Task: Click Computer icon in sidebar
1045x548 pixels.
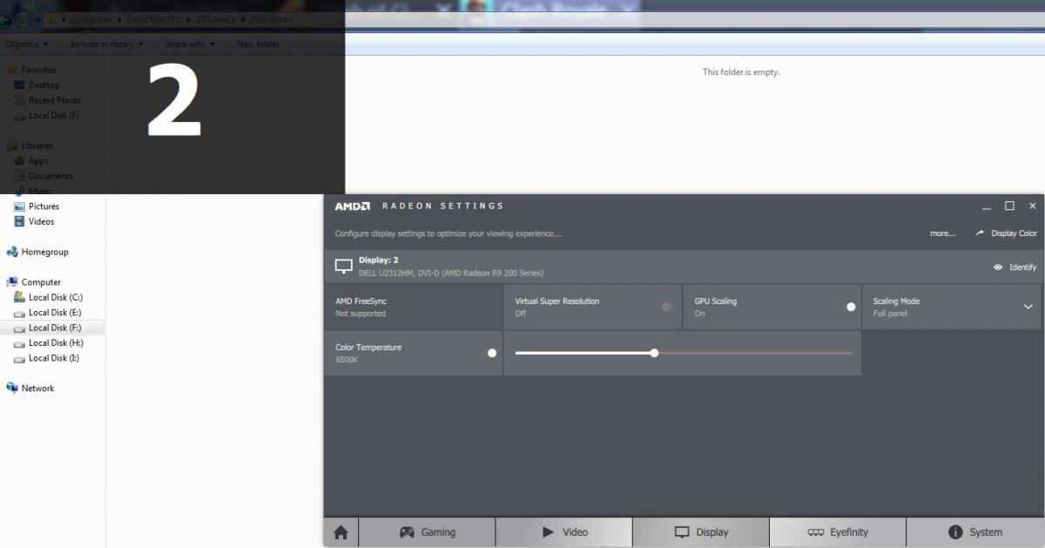Action: click(12, 282)
